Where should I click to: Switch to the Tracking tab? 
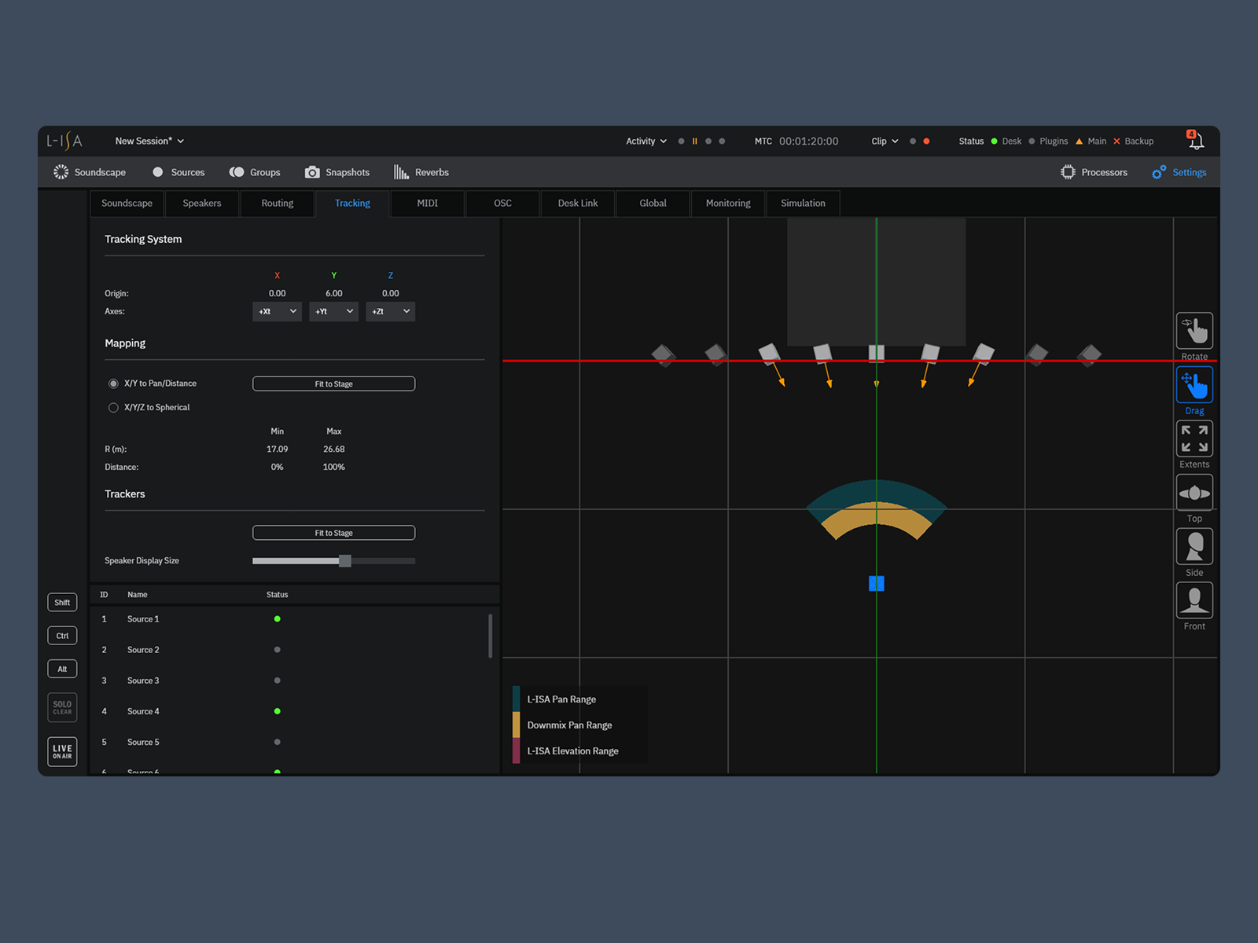click(x=352, y=204)
